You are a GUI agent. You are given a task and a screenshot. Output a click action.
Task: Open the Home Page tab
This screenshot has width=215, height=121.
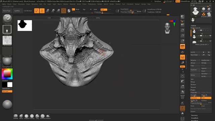tap(7, 11)
